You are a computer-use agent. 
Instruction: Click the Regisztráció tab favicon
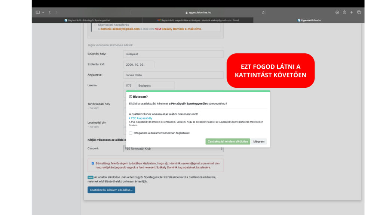click(66, 20)
